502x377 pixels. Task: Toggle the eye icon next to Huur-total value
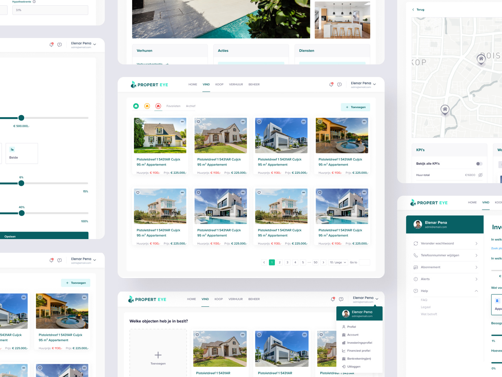pyautogui.click(x=480, y=175)
